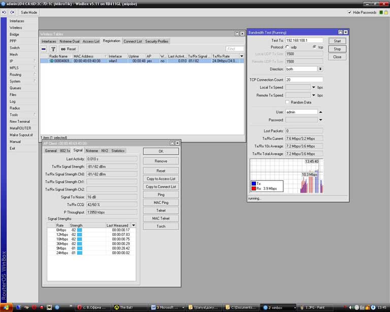This screenshot has height=312, width=390.
Task: Switch to the Access List tab
Action: point(91,41)
